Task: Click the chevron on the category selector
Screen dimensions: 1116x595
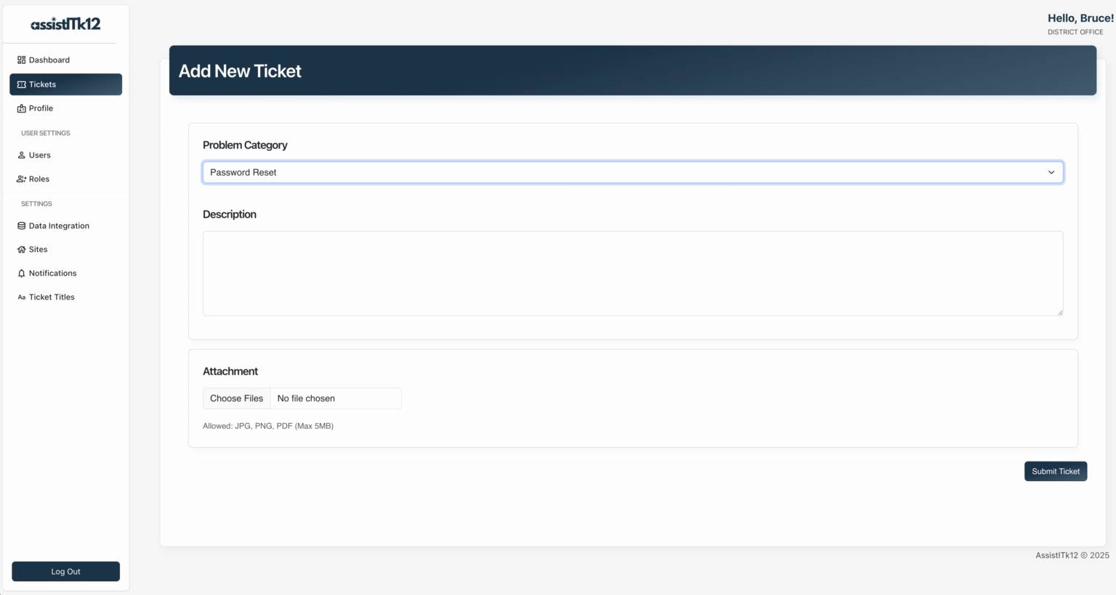Action: coord(1051,172)
